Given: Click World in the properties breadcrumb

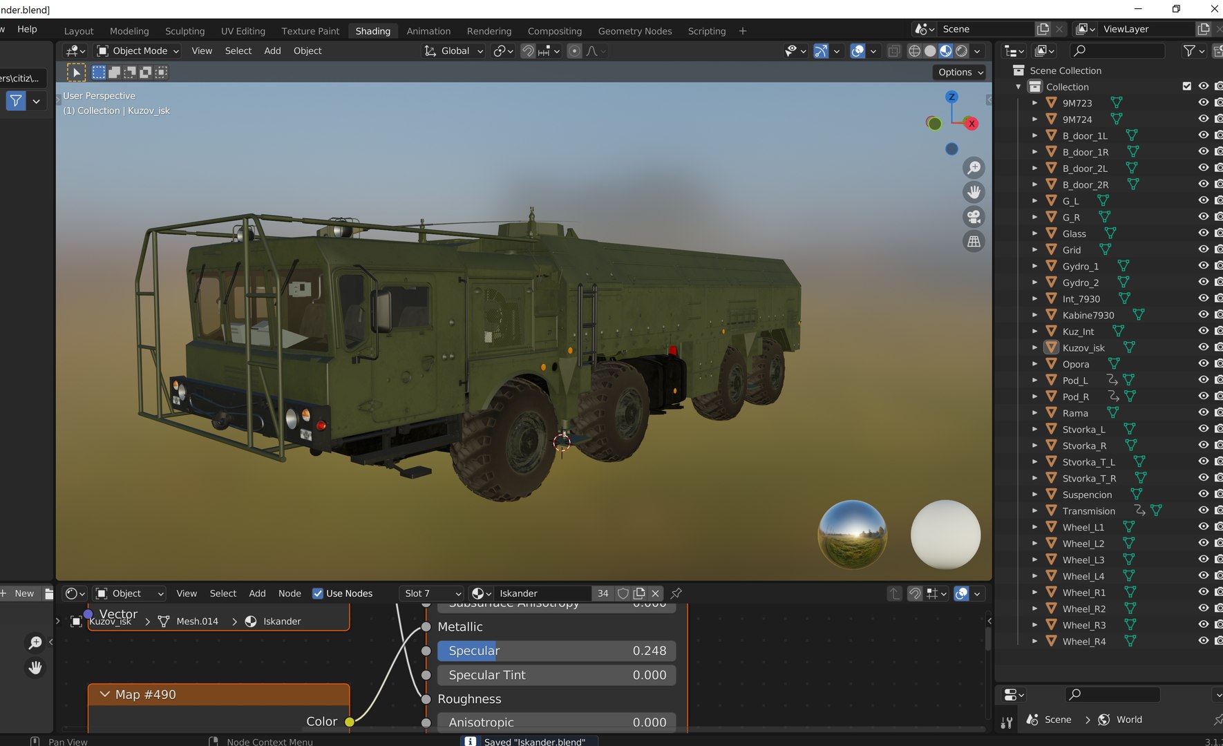Looking at the screenshot, I should (x=1129, y=720).
